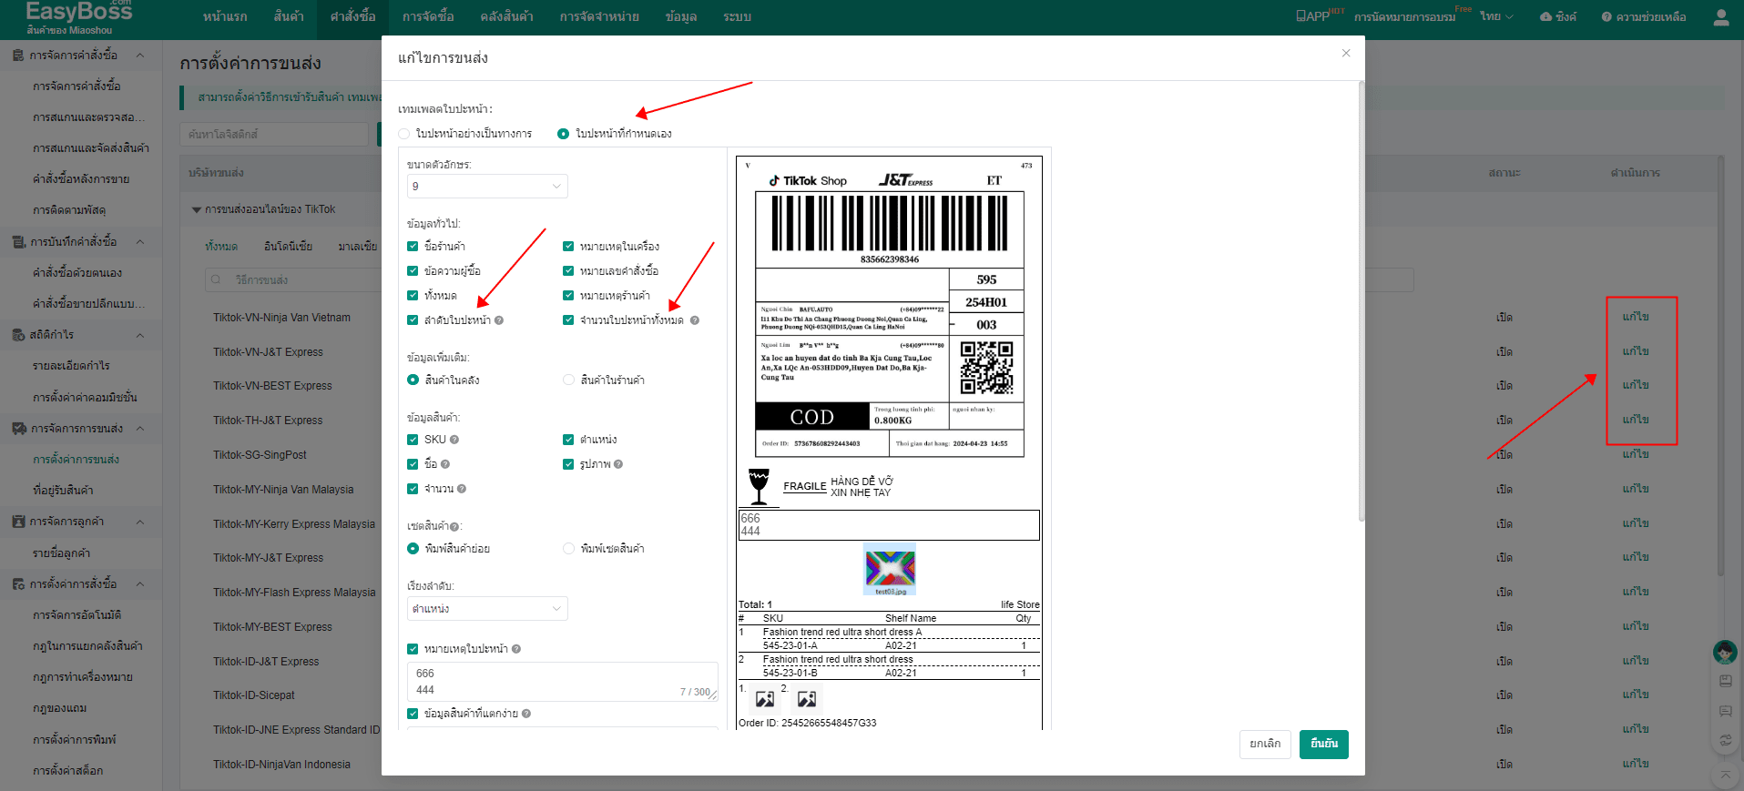Click the customer service avatar icon
The height and width of the screenshot is (791, 1744).
pos(1724,652)
